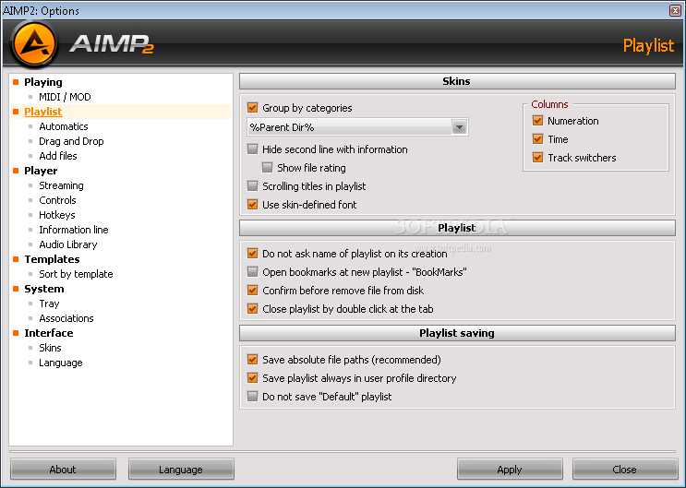The width and height of the screenshot is (686, 488).
Task: Open Tray settings page
Action: click(49, 304)
